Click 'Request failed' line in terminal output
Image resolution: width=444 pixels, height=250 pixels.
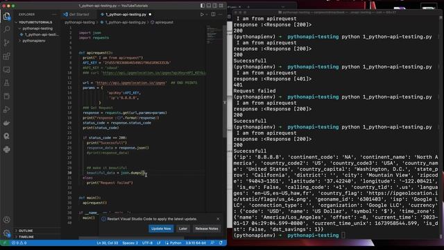click(x=255, y=91)
